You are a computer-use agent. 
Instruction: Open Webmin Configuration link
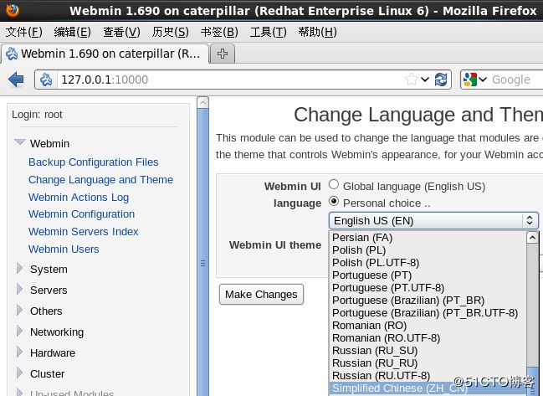click(x=82, y=214)
